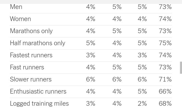Select the 'Half marathons only' row label
Screen dimensions: 182x112
click(37, 43)
